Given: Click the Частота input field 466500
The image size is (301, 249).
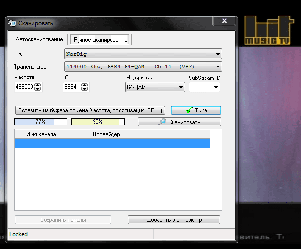Looking at the screenshot, I should [24, 87].
